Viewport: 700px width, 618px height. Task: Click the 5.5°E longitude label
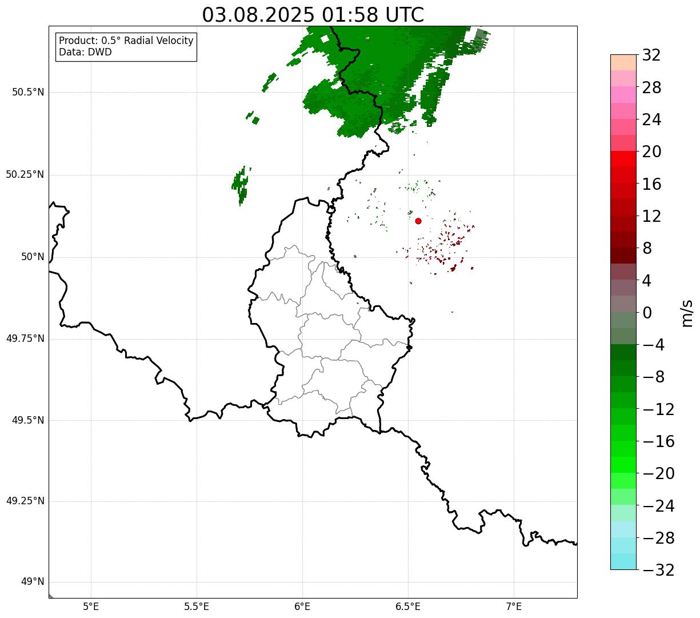pos(197,607)
